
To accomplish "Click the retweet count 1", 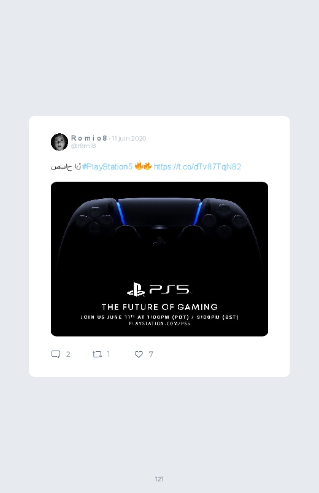I will click(109, 354).
